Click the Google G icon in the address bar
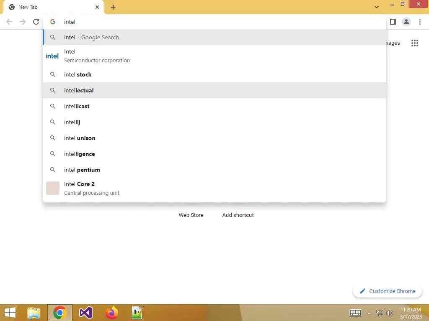The height and width of the screenshot is (321, 429). click(x=53, y=22)
